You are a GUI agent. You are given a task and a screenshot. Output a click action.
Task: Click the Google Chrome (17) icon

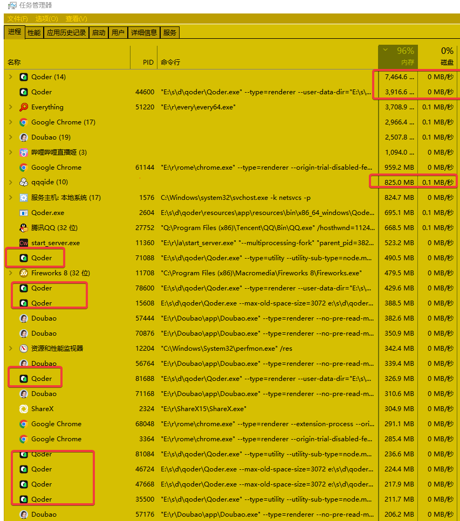tap(24, 122)
